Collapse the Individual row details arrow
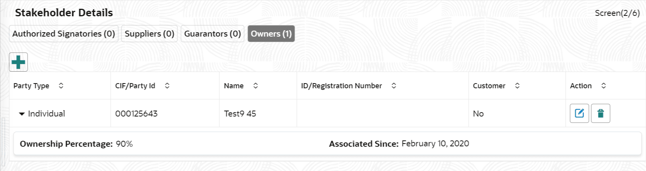This screenshot has width=646, height=171. [22, 114]
